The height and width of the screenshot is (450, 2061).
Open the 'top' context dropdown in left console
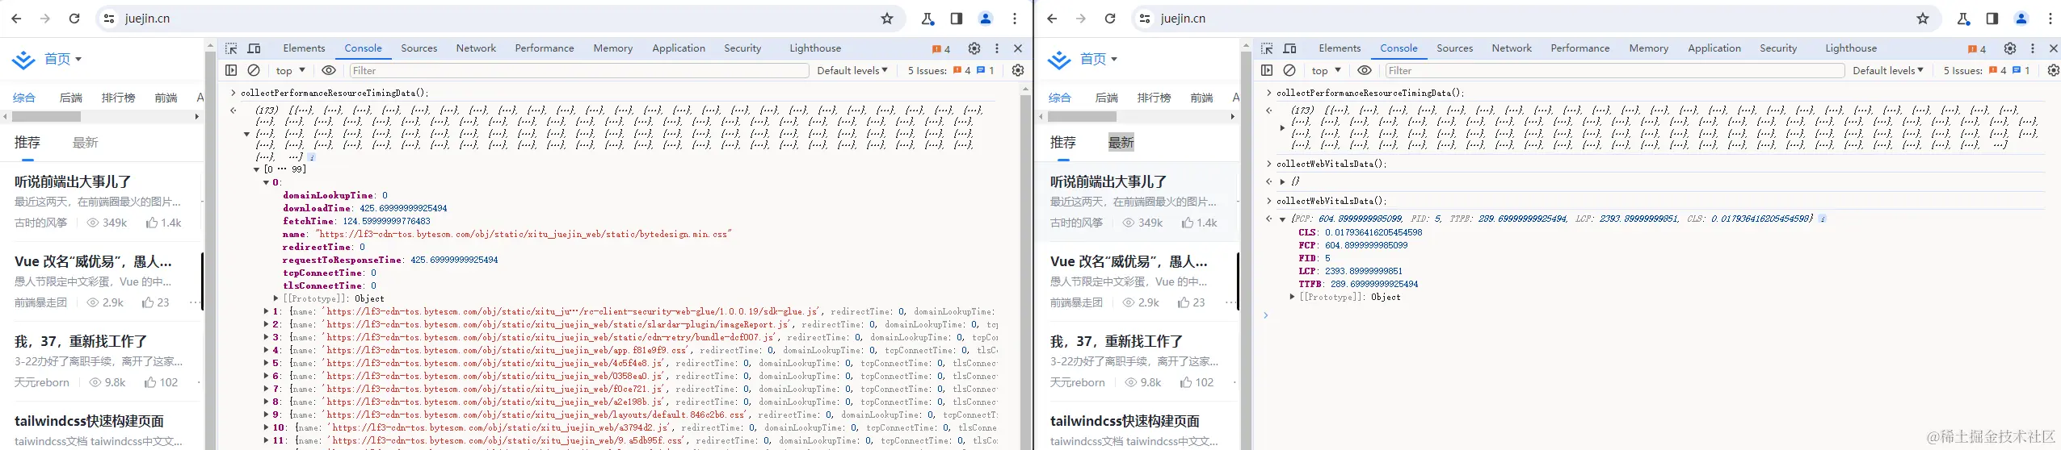(291, 70)
